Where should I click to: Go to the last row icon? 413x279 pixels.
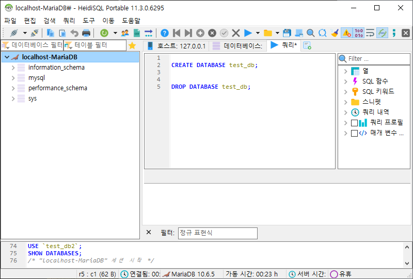pos(188,33)
